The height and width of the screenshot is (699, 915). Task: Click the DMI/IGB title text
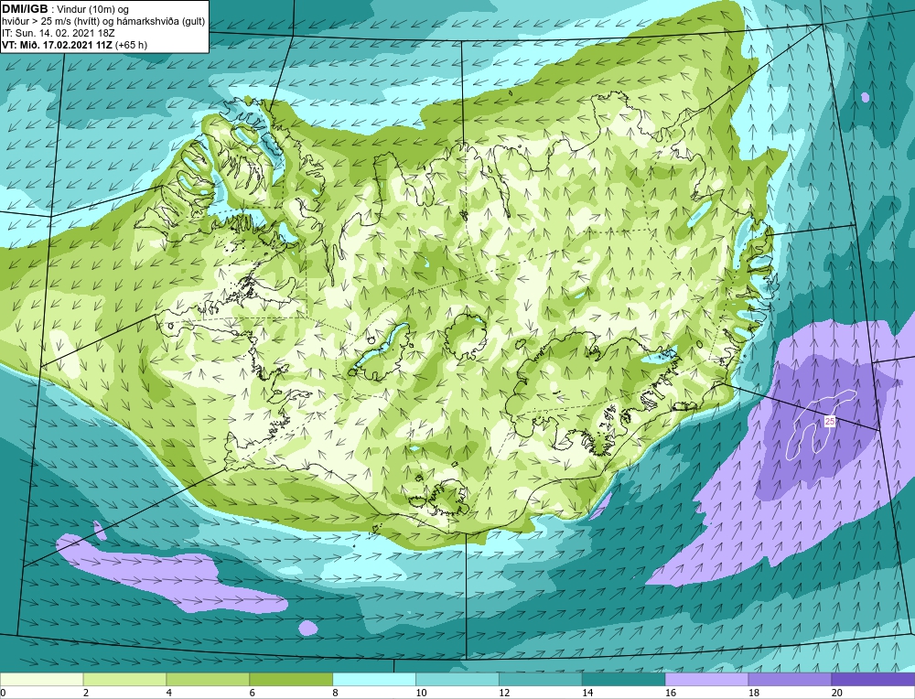click(x=25, y=8)
